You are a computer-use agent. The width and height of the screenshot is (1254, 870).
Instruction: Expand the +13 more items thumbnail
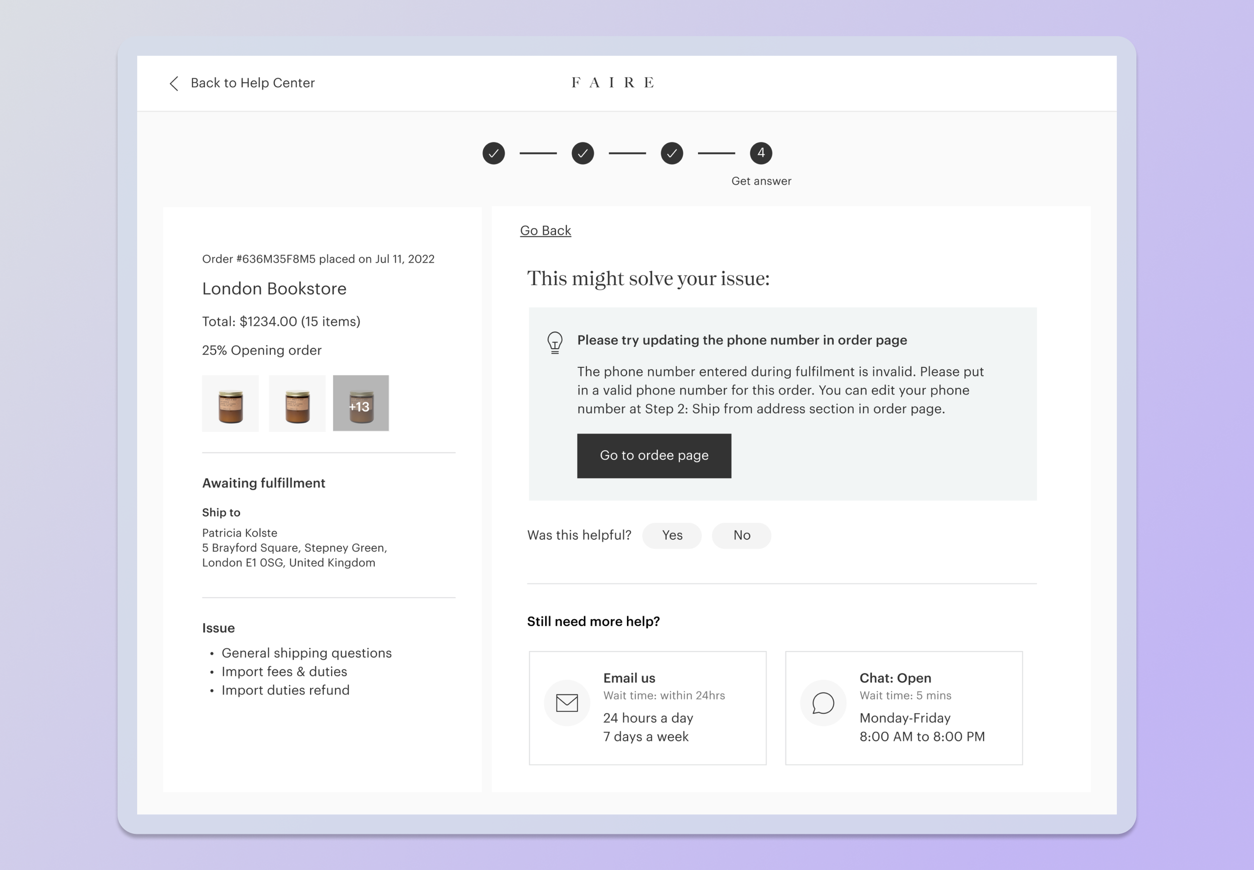pyautogui.click(x=361, y=403)
